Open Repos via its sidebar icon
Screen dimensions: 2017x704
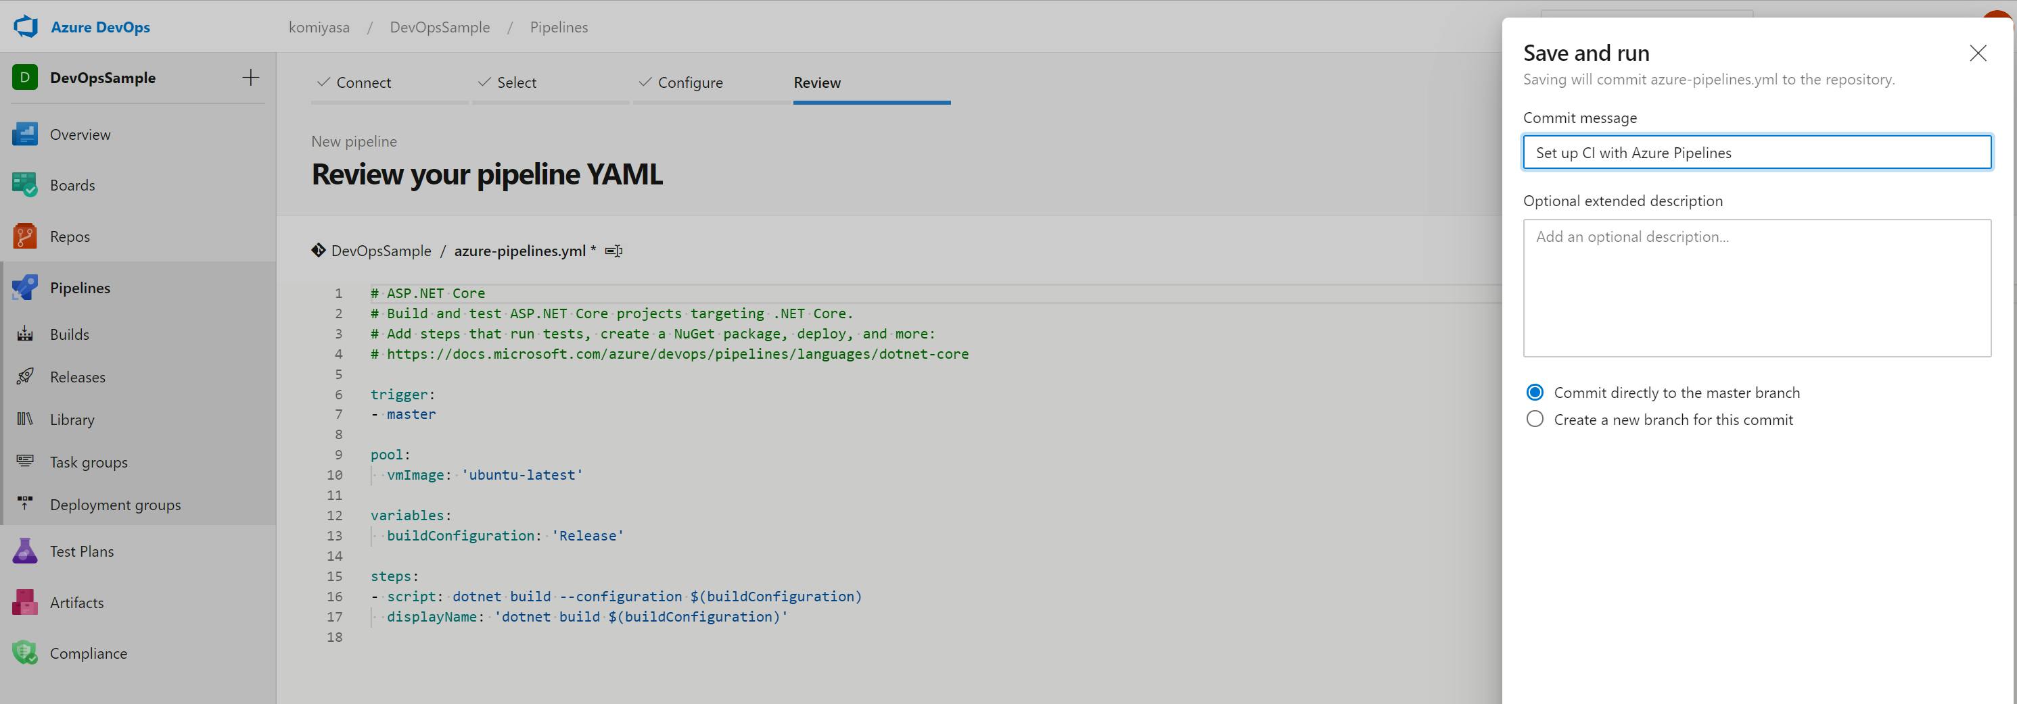25,236
